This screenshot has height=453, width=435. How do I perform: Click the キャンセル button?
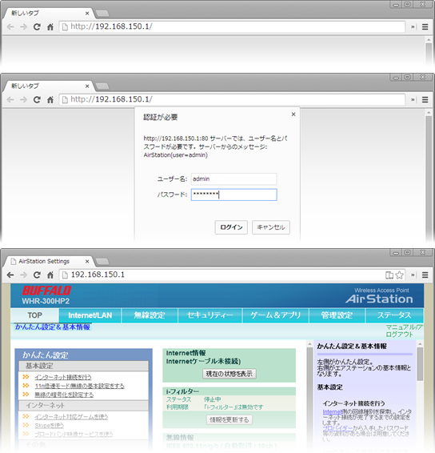(x=271, y=227)
